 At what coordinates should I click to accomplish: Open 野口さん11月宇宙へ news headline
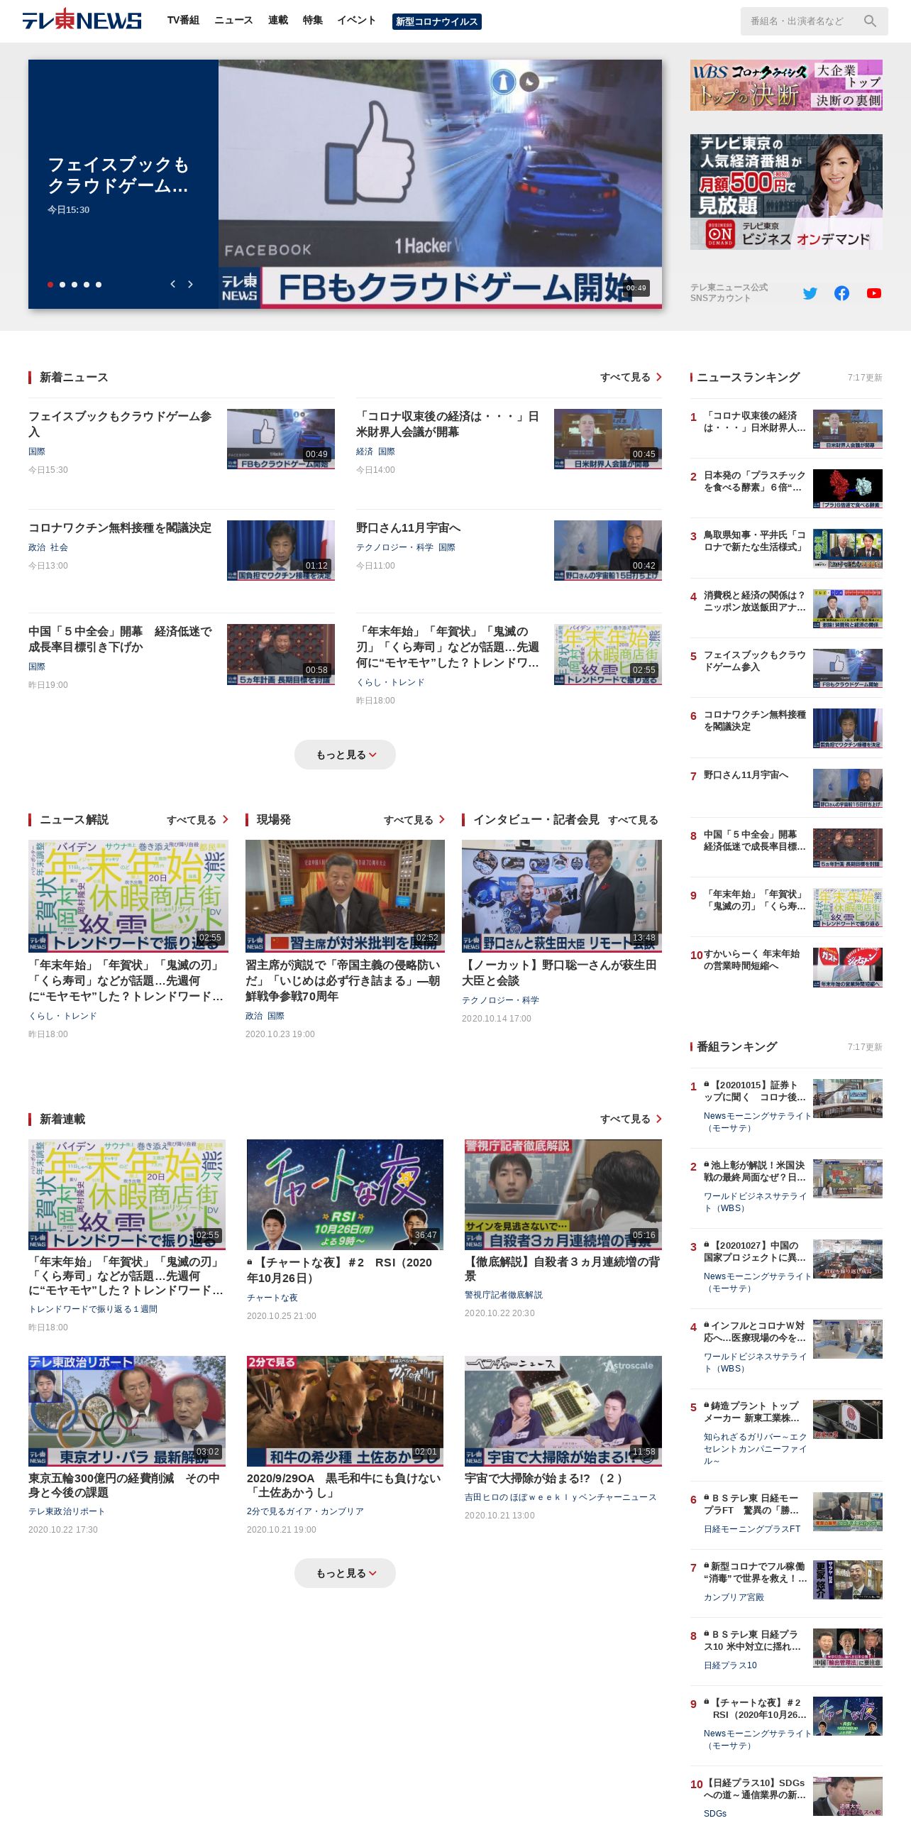[x=408, y=527]
